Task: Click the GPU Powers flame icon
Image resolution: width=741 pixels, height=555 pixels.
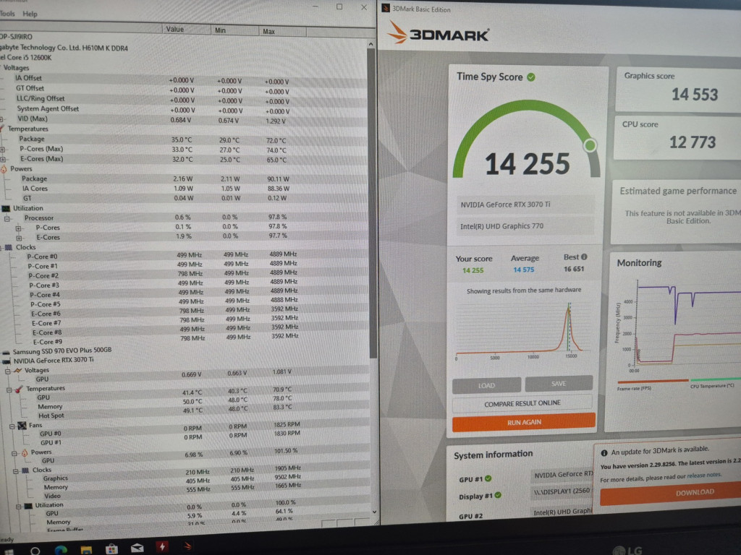Action: pyautogui.click(x=25, y=453)
